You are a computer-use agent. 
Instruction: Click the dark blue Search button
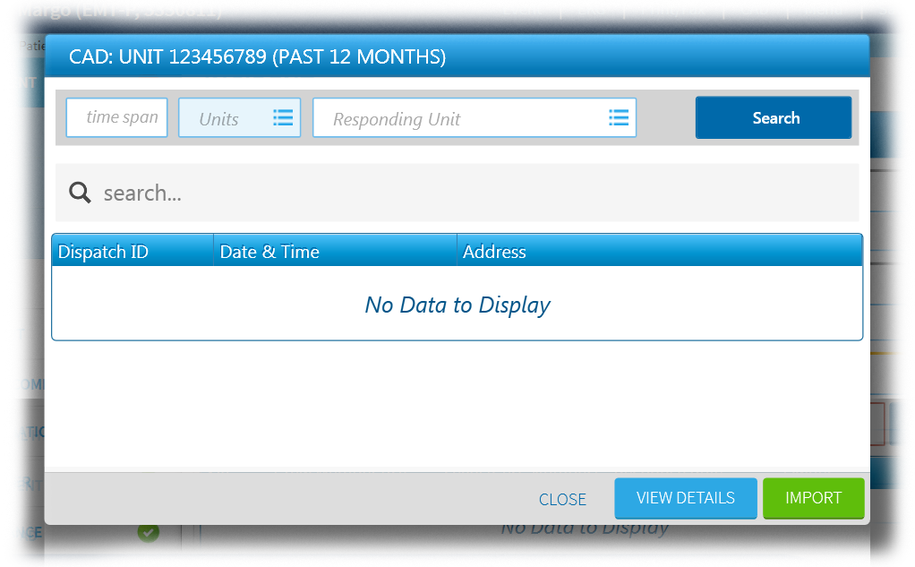774,118
